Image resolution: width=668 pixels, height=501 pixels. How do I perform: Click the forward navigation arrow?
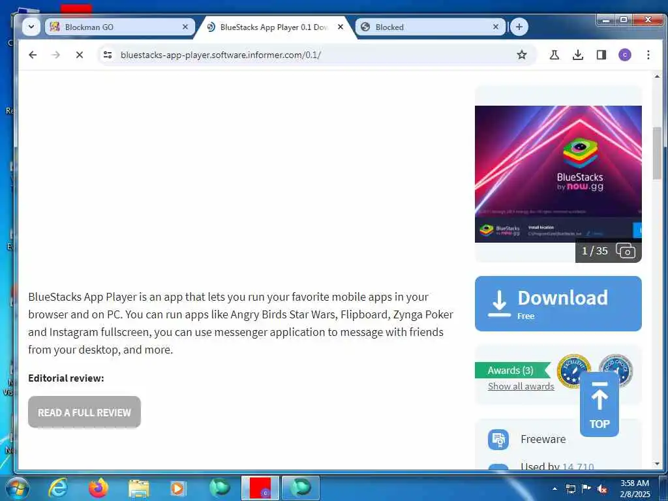tap(56, 55)
